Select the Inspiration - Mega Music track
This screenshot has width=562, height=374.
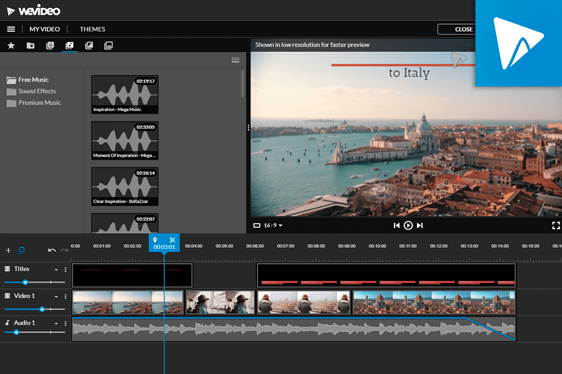pyautogui.click(x=125, y=95)
